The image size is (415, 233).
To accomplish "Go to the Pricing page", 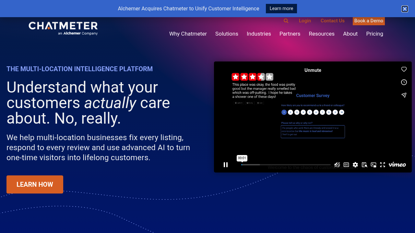I will tap(375, 34).
